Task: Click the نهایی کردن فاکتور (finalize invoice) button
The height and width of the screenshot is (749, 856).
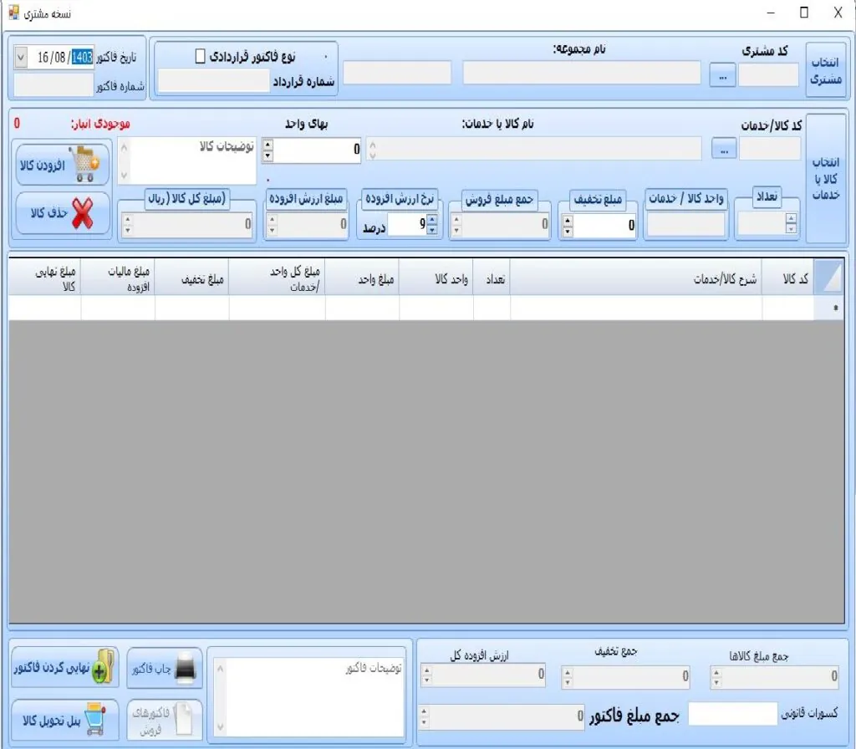Action: tap(64, 668)
